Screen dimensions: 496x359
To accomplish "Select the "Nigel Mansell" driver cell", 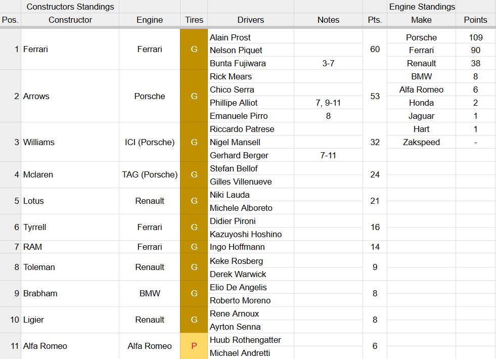I will click(251, 142).
